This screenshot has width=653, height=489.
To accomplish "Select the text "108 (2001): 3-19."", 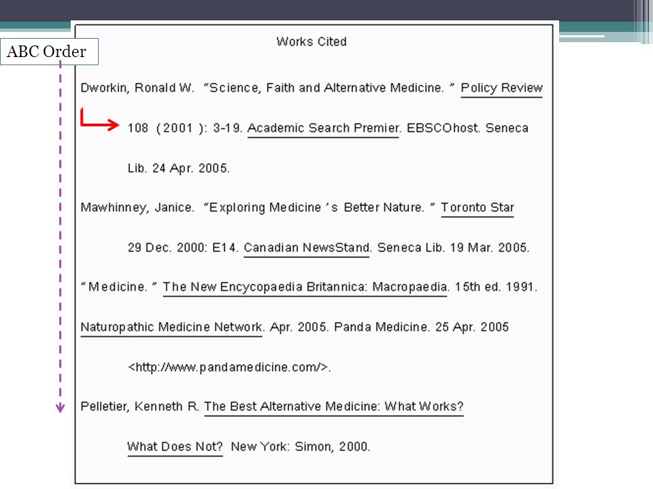I will [x=185, y=128].
